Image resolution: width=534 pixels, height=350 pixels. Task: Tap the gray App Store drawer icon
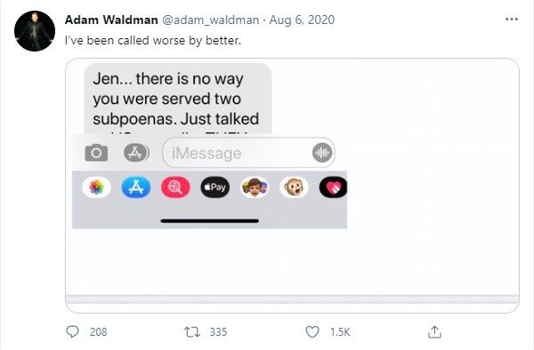(x=136, y=153)
